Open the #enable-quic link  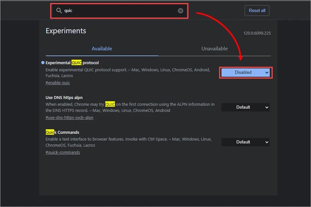58,83
